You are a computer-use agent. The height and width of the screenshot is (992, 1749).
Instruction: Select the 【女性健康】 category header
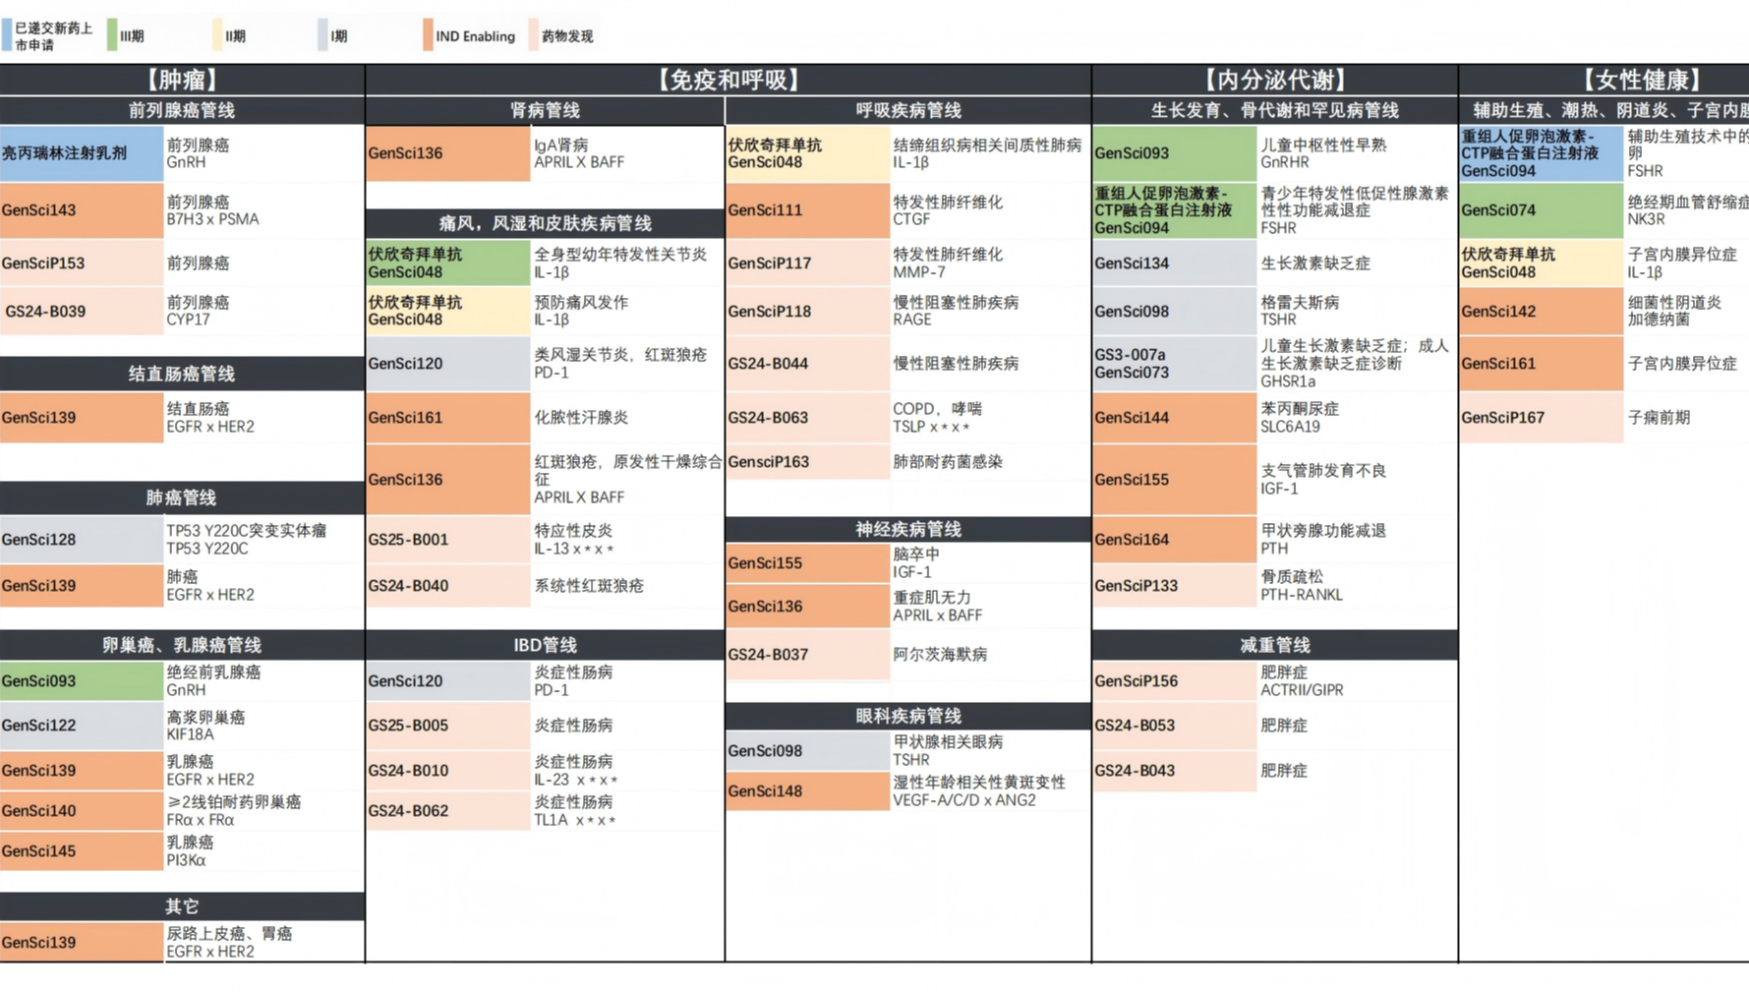click(1641, 80)
